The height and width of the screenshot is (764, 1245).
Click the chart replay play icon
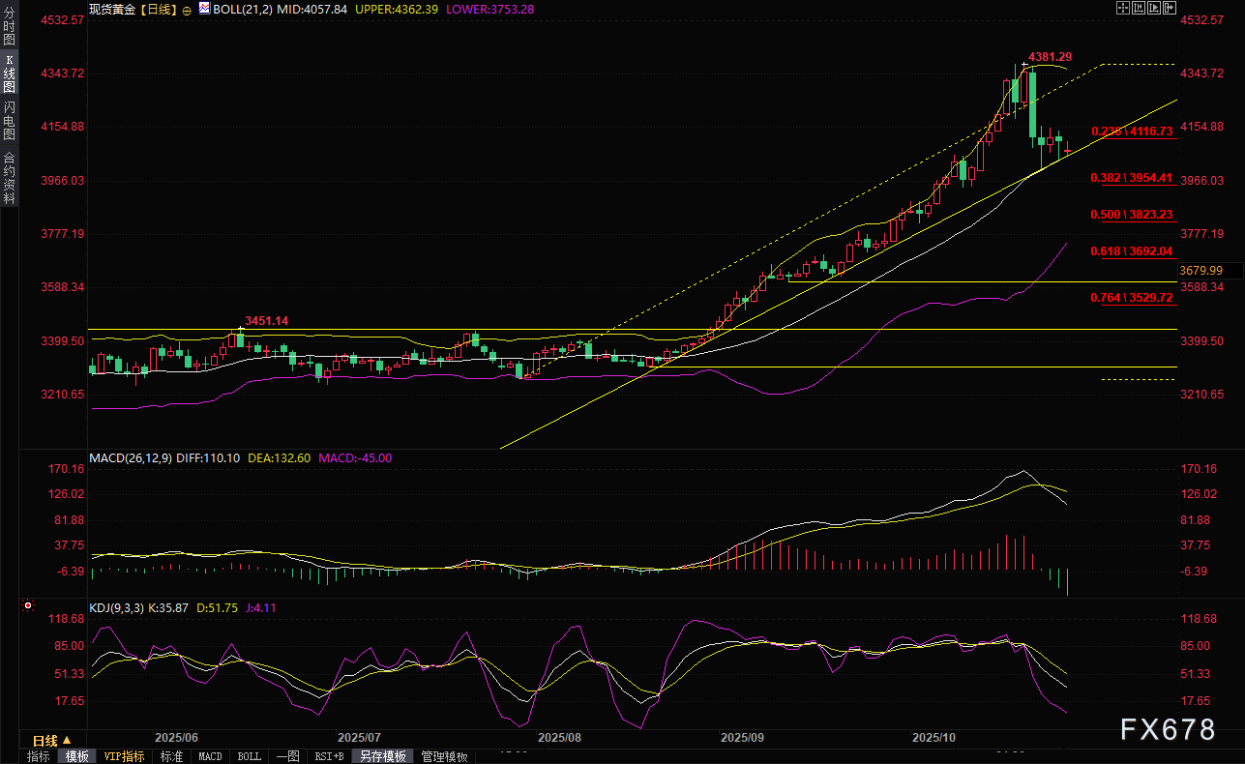[x=1153, y=8]
